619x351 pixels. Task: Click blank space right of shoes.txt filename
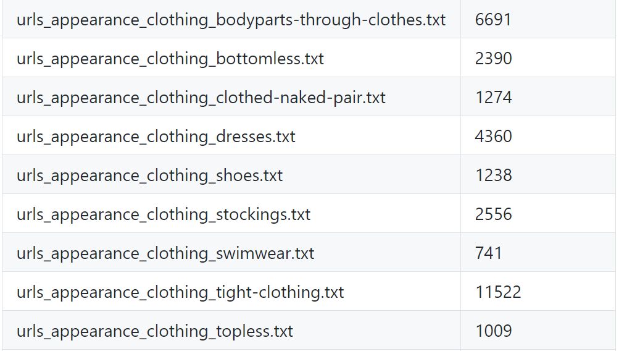[370, 175]
